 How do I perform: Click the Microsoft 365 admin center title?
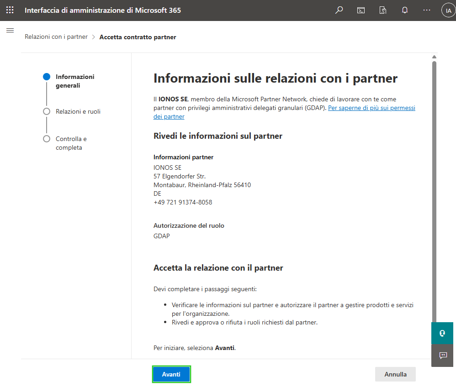pos(103,10)
